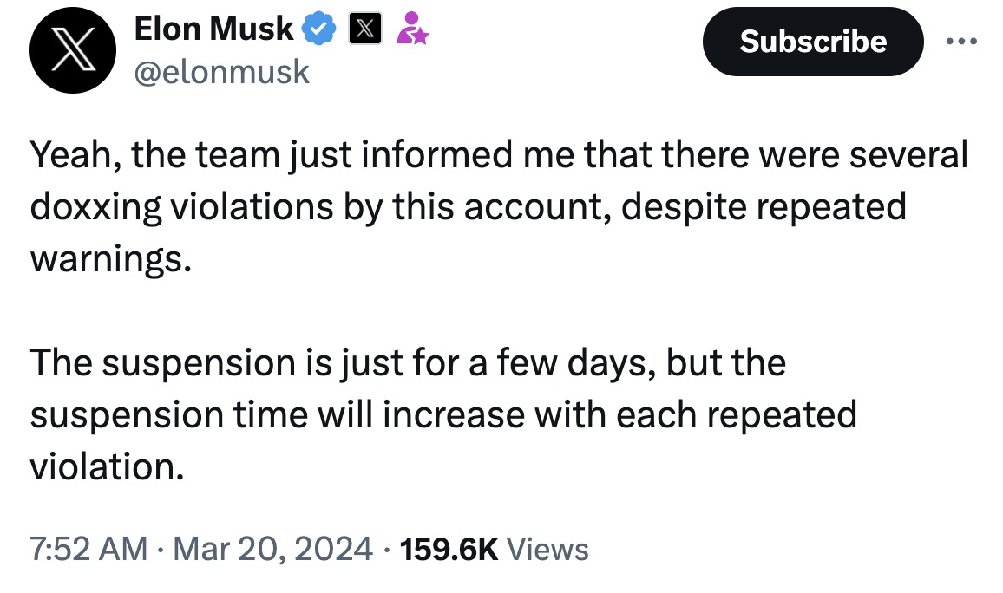Click the phrase "despite repeated" in the tweet
This screenshot has height=593, width=1003.
tap(764, 208)
